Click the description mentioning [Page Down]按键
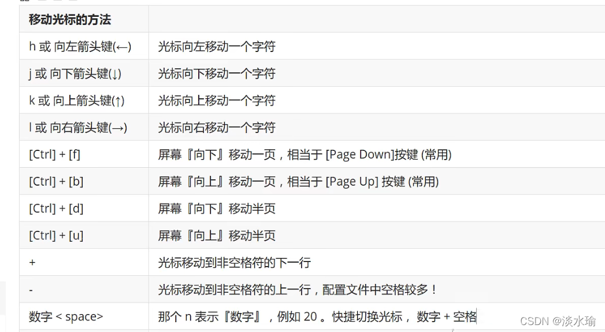 click(305, 154)
